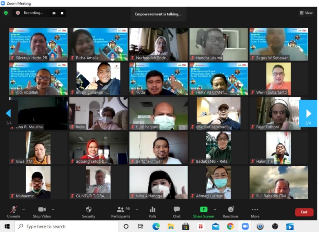Open Mail app from taskbar
Screen dimensions: 319x232
tap(215, 226)
